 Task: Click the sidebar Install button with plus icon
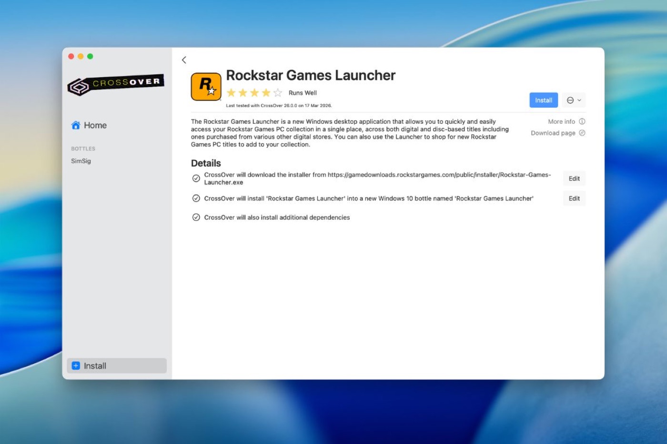pyautogui.click(x=117, y=365)
